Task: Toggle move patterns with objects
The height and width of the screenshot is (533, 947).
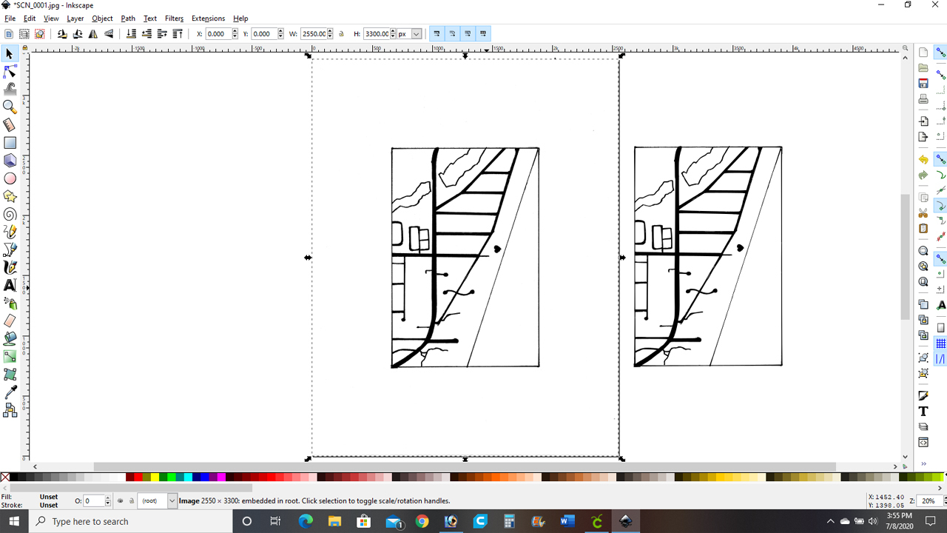Action: click(483, 34)
